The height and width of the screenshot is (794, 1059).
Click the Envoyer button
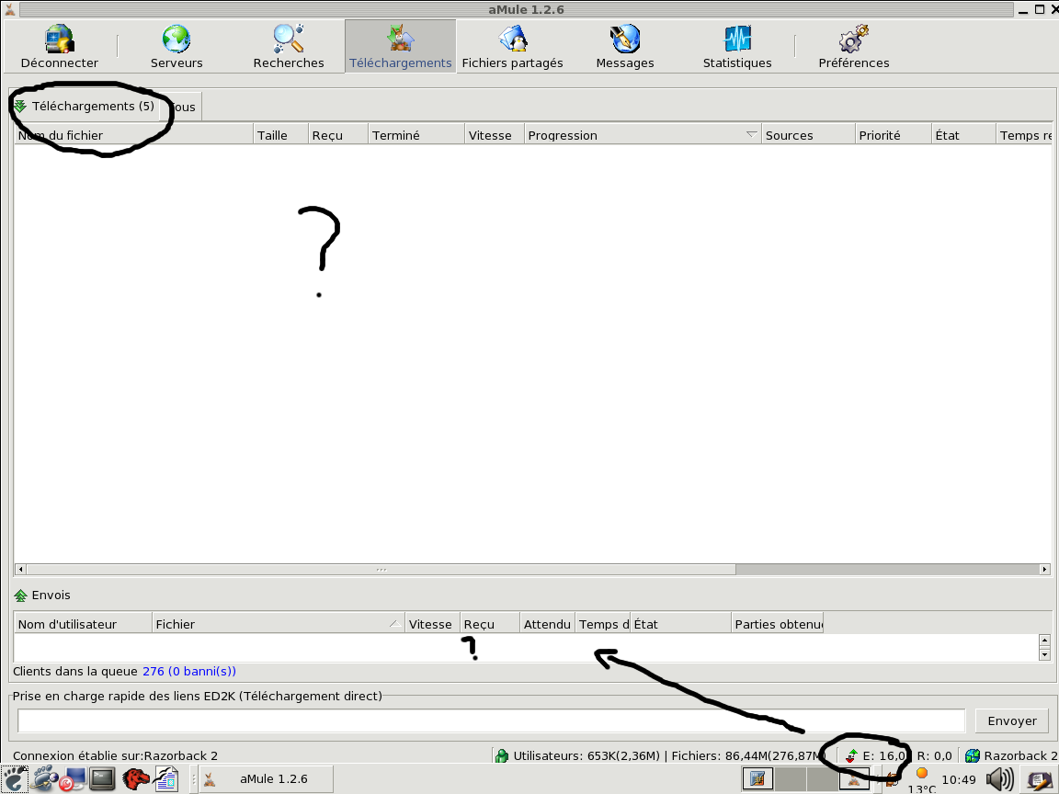click(1011, 721)
